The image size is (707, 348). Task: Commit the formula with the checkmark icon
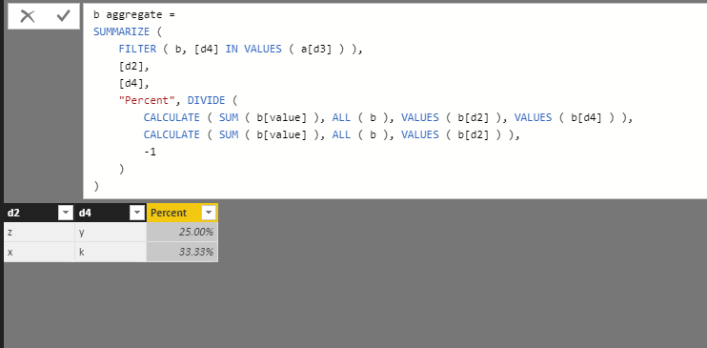(x=63, y=16)
